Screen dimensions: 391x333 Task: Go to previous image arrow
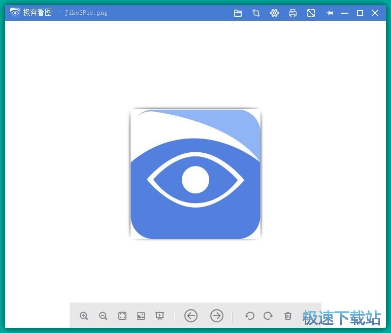click(x=191, y=316)
